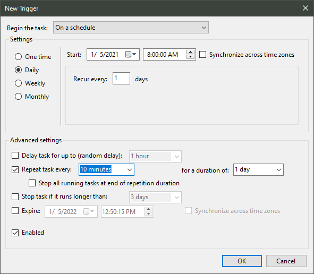Image resolution: width=314 pixels, height=274 pixels.
Task: Enable Synchronize across time zones next to Start
Action: coord(202,55)
